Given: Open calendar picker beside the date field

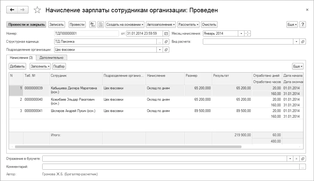Looking at the screenshot, I should click(x=166, y=33).
